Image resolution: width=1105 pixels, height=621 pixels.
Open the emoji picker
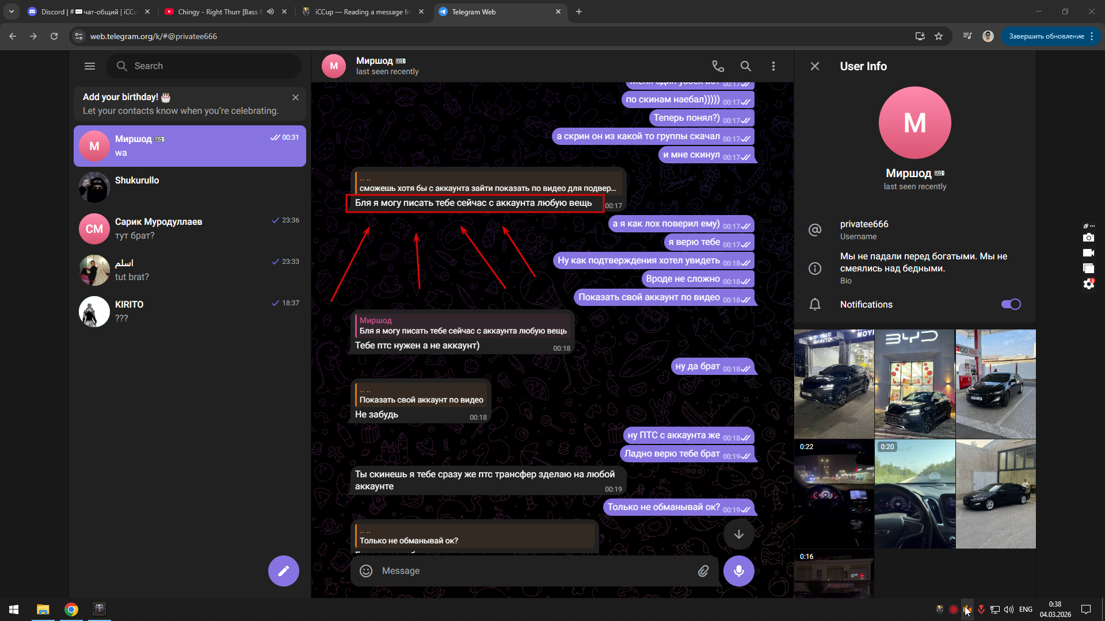coord(366,571)
